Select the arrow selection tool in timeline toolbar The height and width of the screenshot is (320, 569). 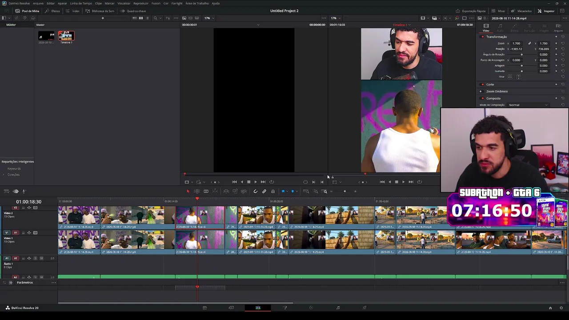coord(188,191)
